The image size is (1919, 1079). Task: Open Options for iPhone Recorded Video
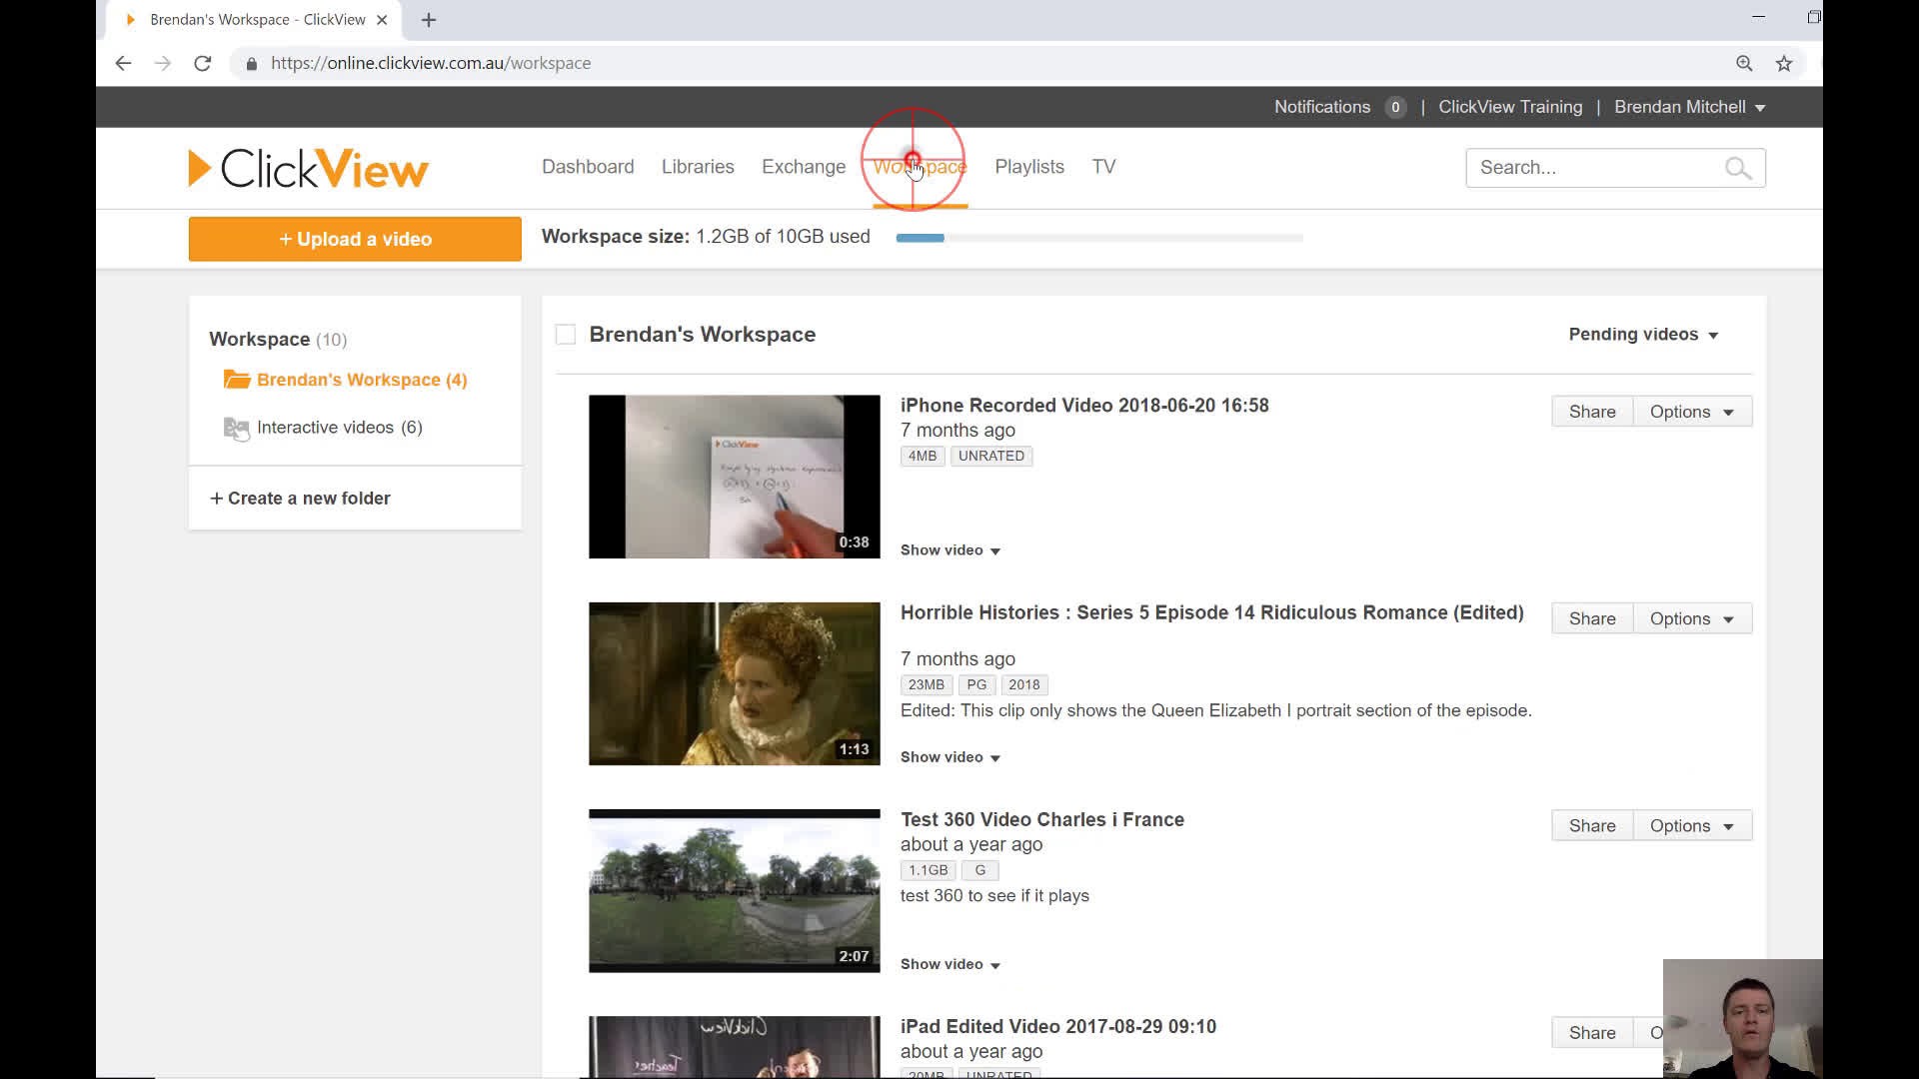click(1692, 412)
